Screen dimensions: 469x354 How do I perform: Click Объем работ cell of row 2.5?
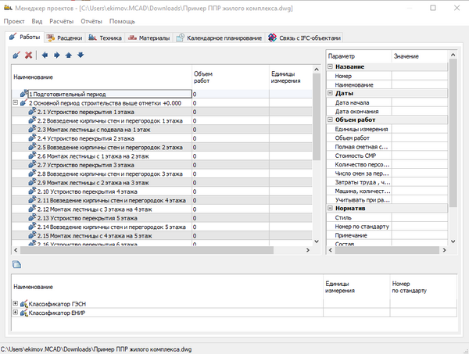231,148
